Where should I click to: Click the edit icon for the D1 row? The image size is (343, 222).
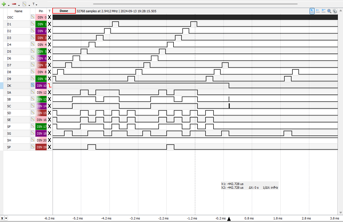(33, 24)
